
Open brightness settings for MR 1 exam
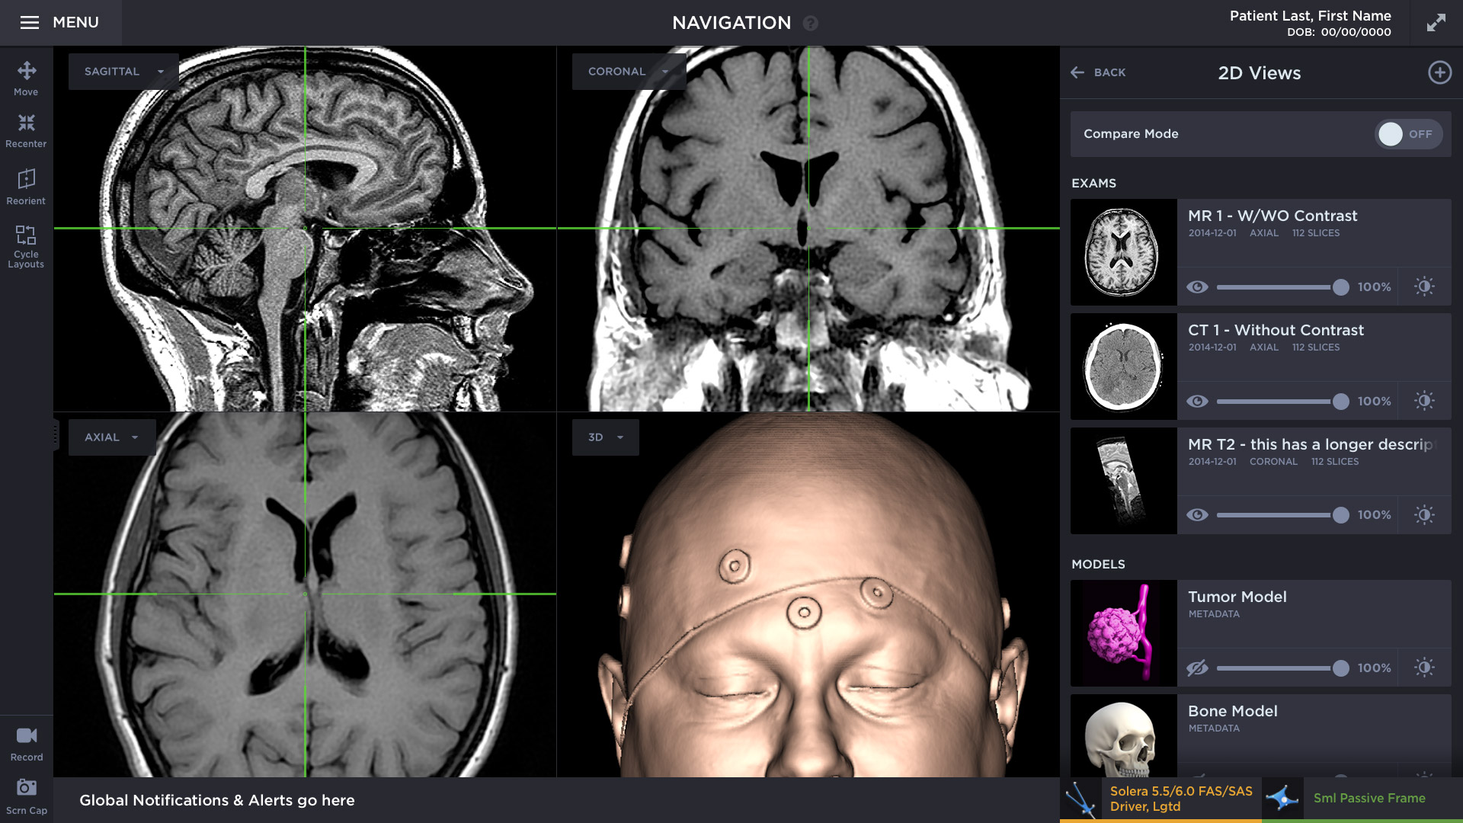point(1424,287)
